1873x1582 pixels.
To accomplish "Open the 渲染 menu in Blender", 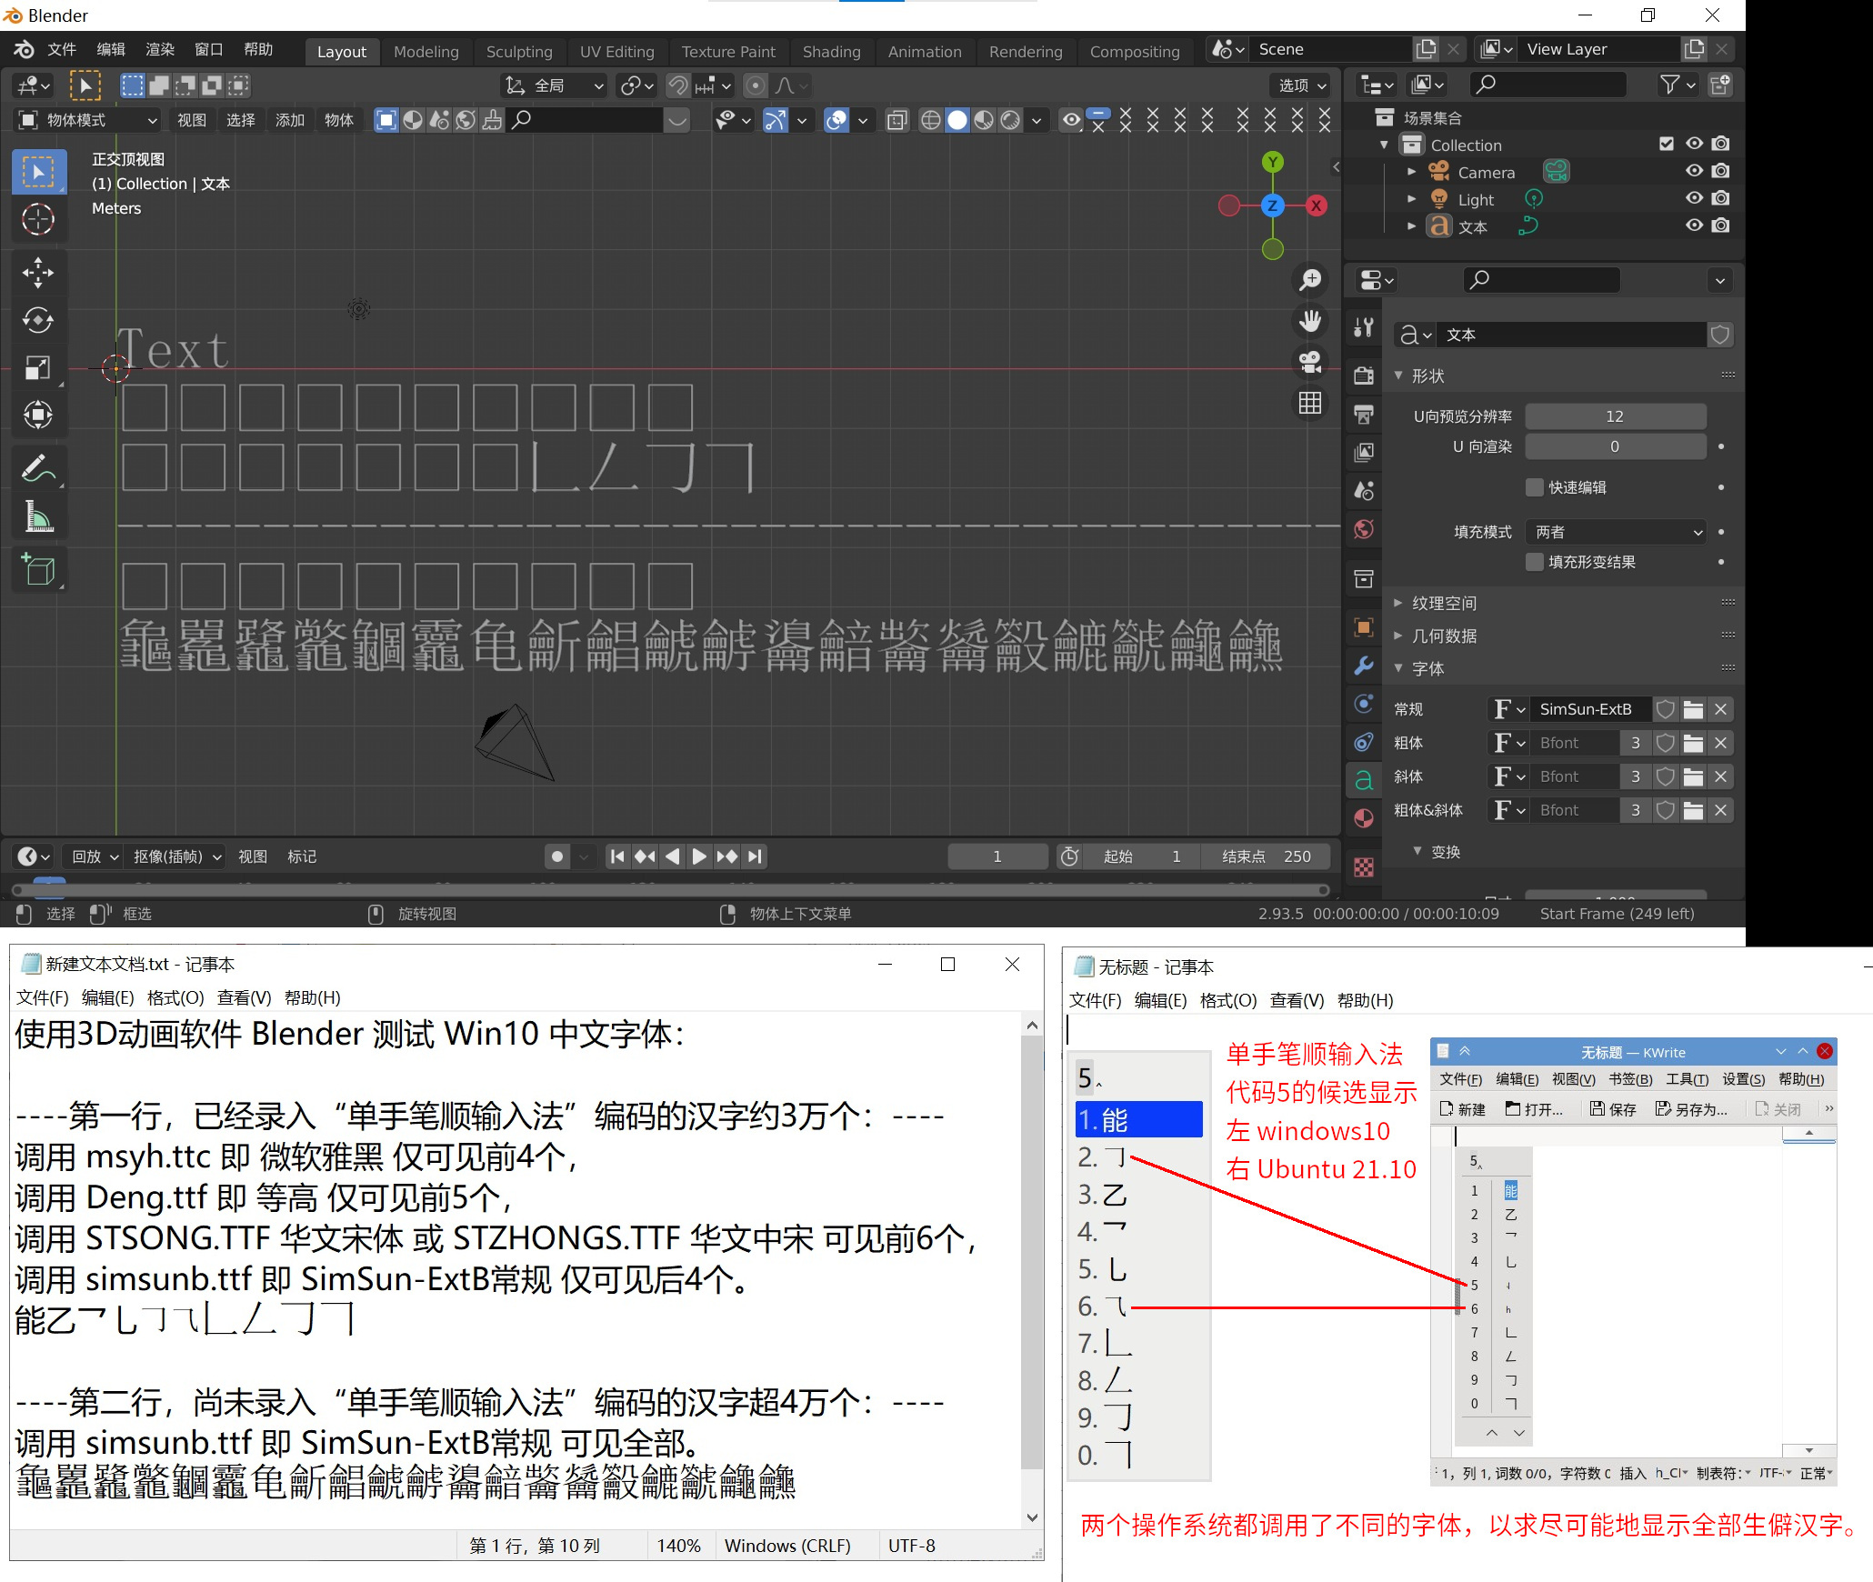I will point(160,49).
